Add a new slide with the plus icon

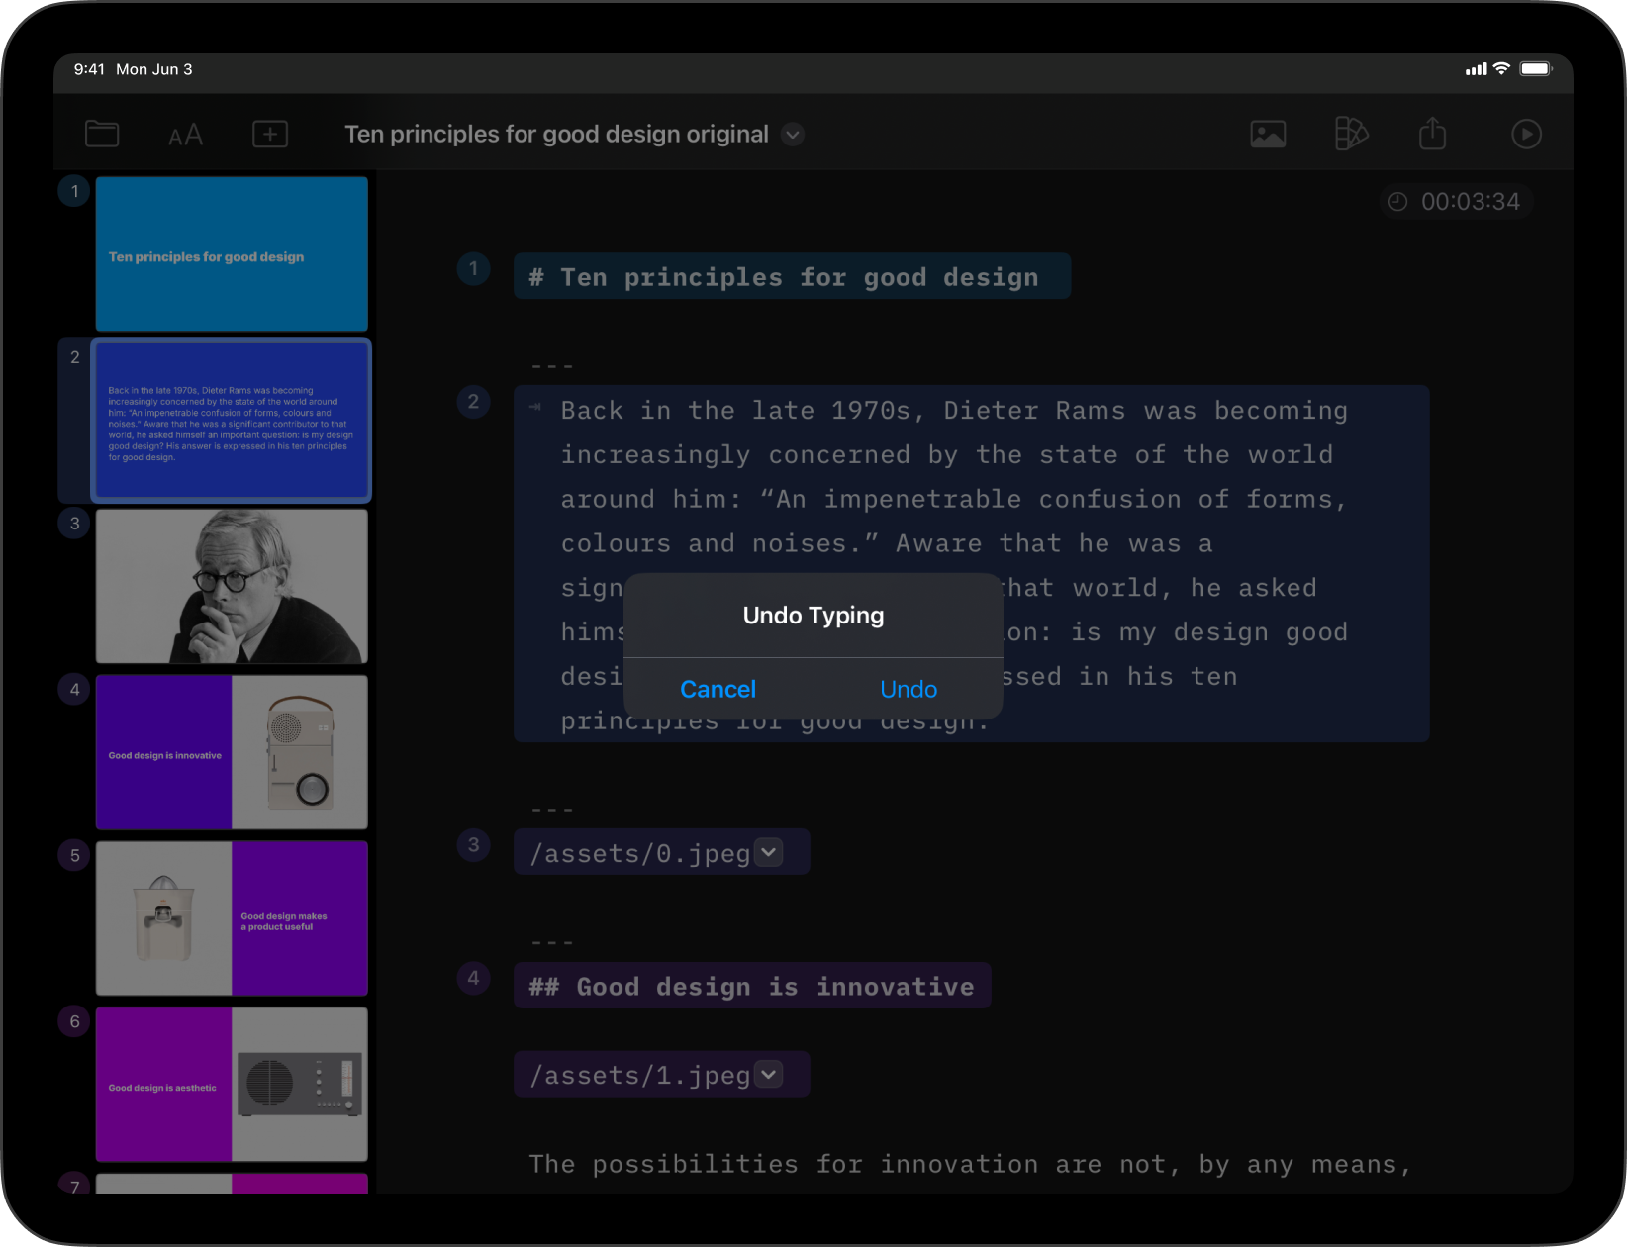click(269, 134)
